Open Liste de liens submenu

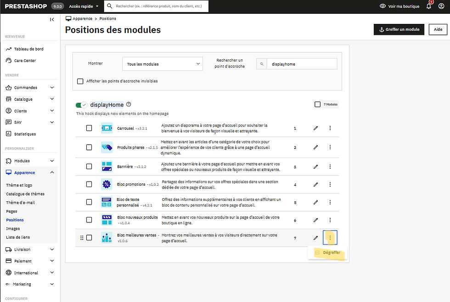(18, 237)
